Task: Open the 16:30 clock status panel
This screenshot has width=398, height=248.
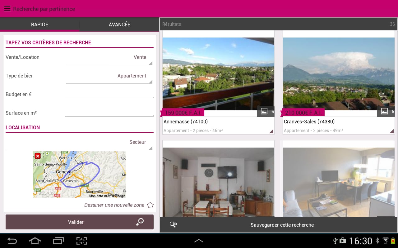Action: point(361,241)
